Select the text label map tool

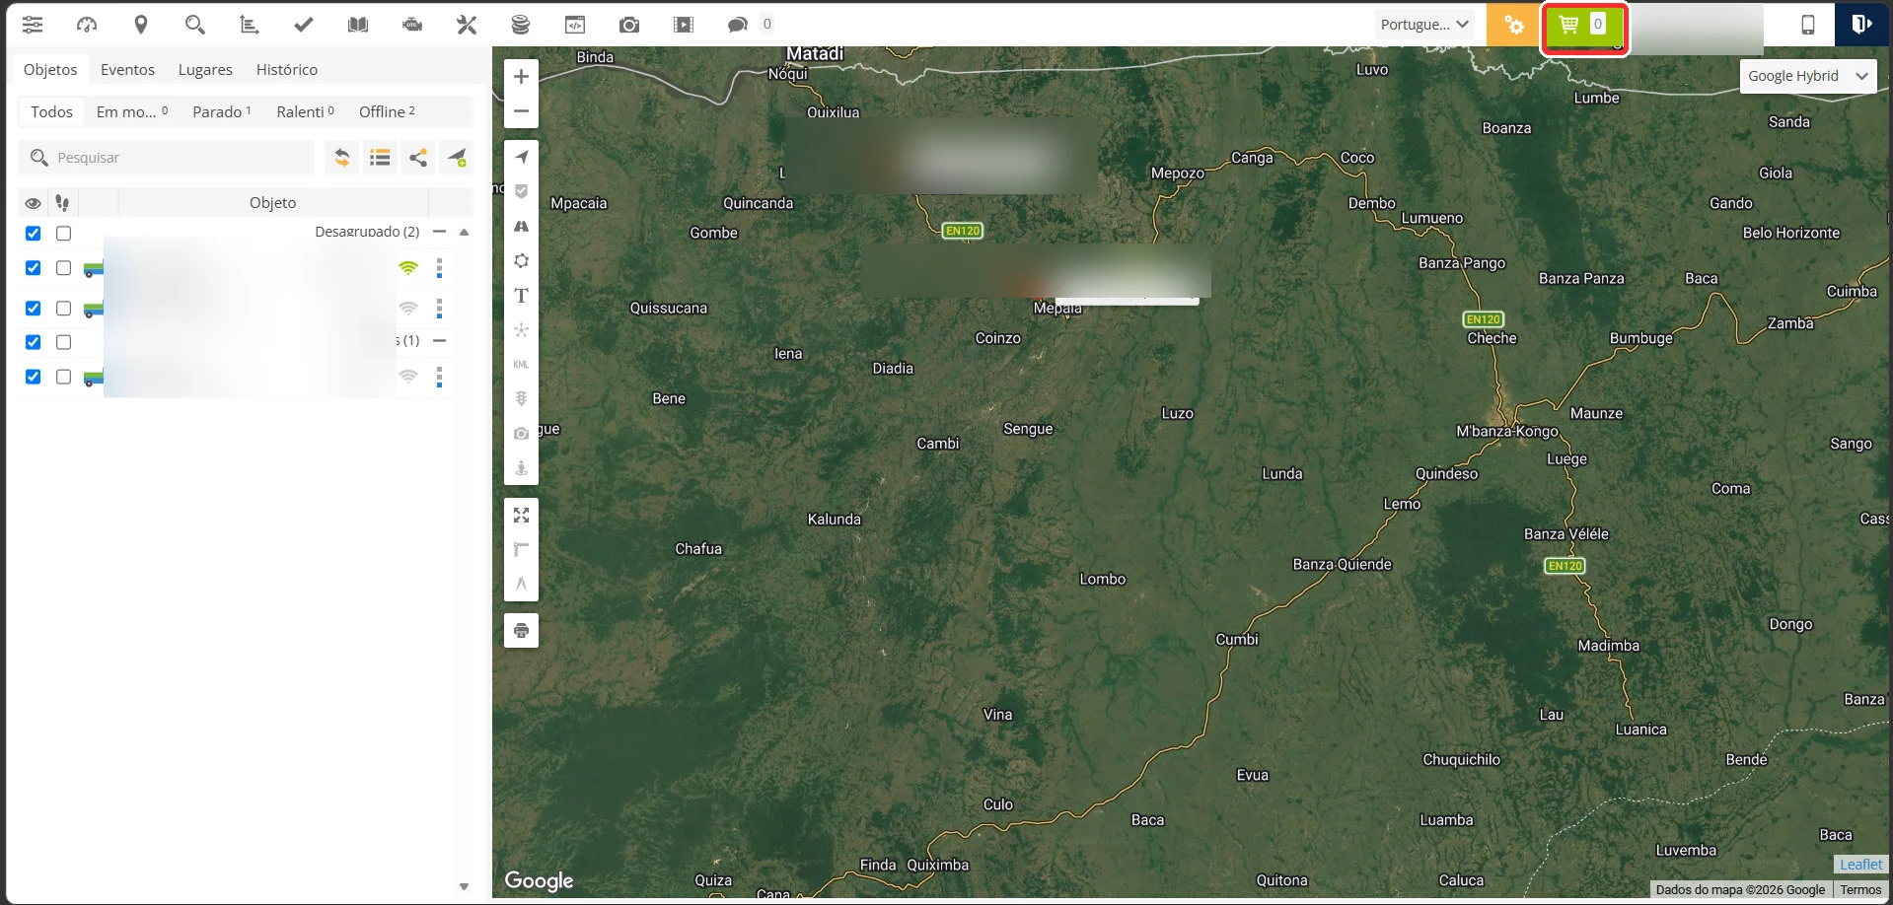(x=521, y=296)
